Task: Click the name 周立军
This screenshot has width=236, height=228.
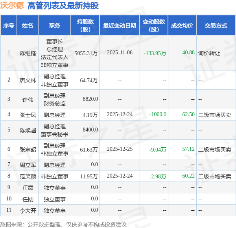Action: click(x=28, y=165)
